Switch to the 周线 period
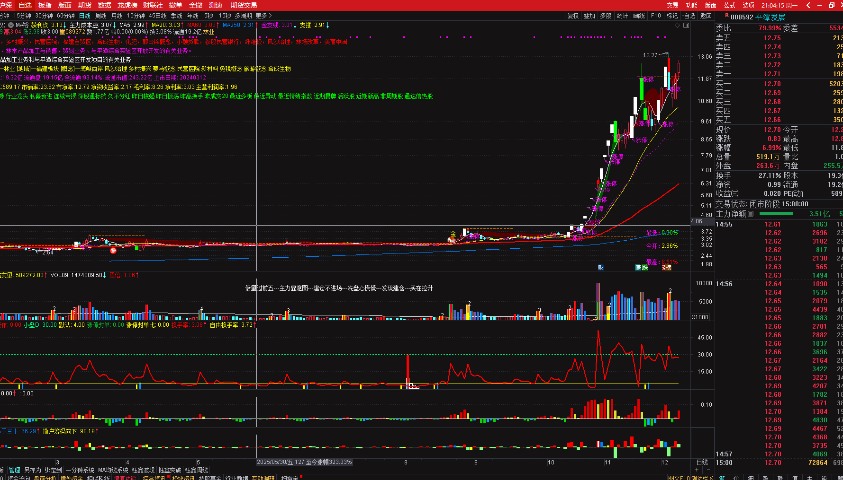843x480 pixels. [101, 16]
